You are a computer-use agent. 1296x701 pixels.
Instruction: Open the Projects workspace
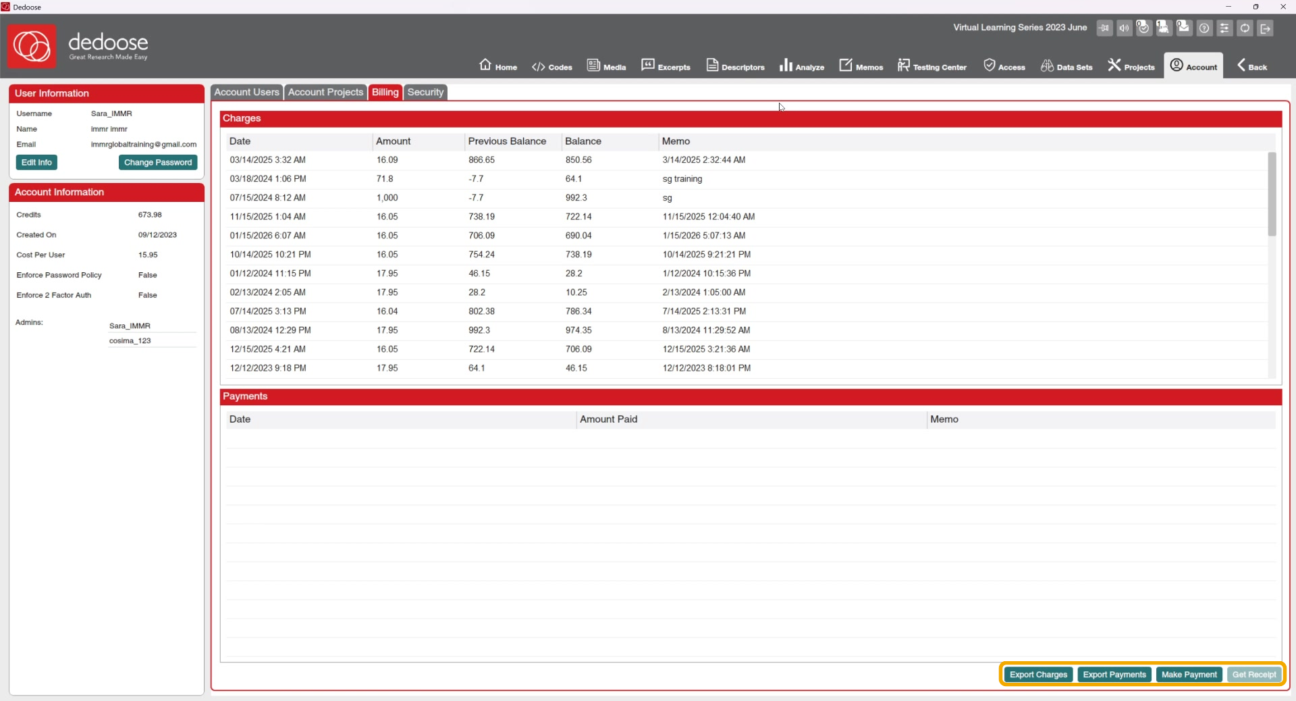coord(1131,66)
